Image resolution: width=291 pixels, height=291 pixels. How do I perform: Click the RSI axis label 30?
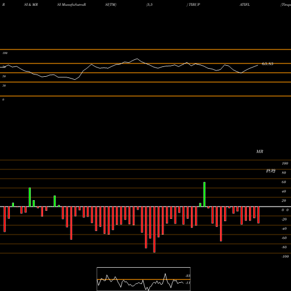tap(4, 86)
